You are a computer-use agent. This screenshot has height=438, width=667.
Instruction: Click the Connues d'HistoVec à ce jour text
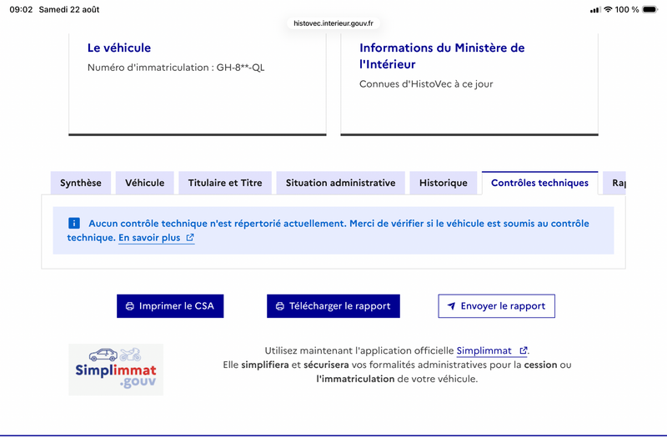(426, 84)
